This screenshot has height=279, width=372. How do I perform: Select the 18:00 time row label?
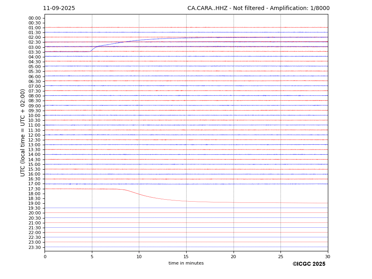click(x=35, y=194)
